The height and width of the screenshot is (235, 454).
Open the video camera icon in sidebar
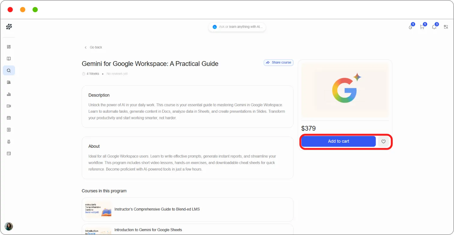coord(9,106)
